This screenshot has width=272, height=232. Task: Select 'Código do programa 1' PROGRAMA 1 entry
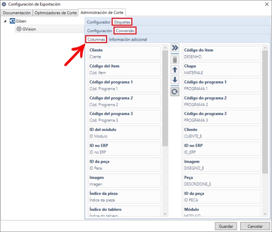tap(222, 85)
